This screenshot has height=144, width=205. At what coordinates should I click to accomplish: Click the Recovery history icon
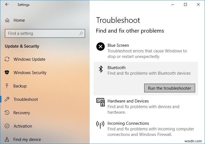[x=7, y=113]
